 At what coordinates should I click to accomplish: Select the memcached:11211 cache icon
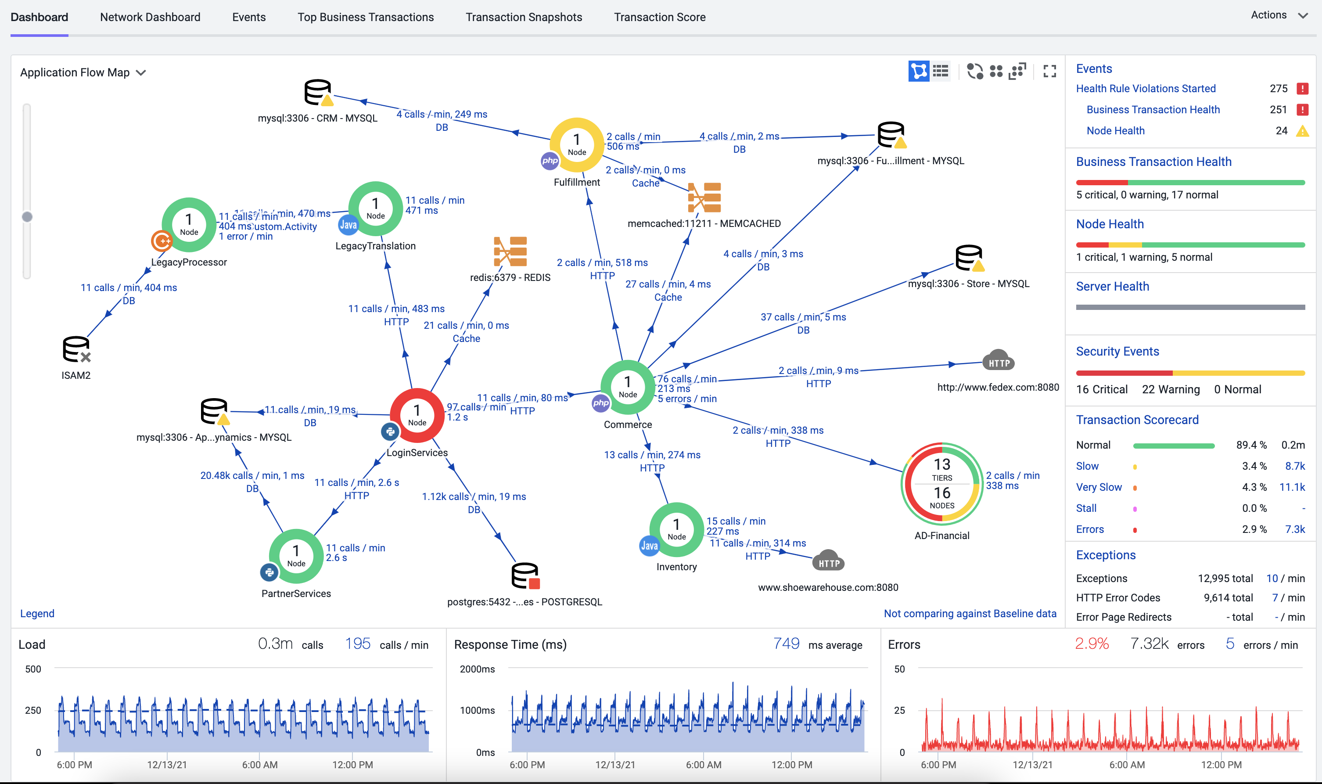(x=704, y=198)
